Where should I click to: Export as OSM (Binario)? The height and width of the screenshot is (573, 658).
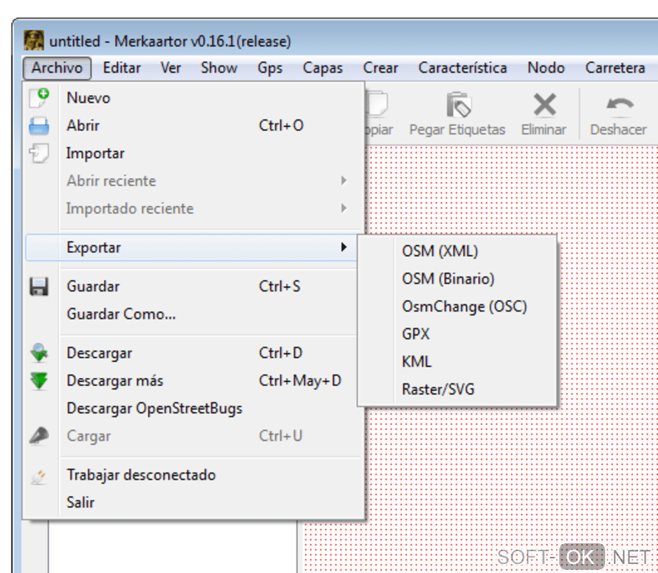(457, 279)
